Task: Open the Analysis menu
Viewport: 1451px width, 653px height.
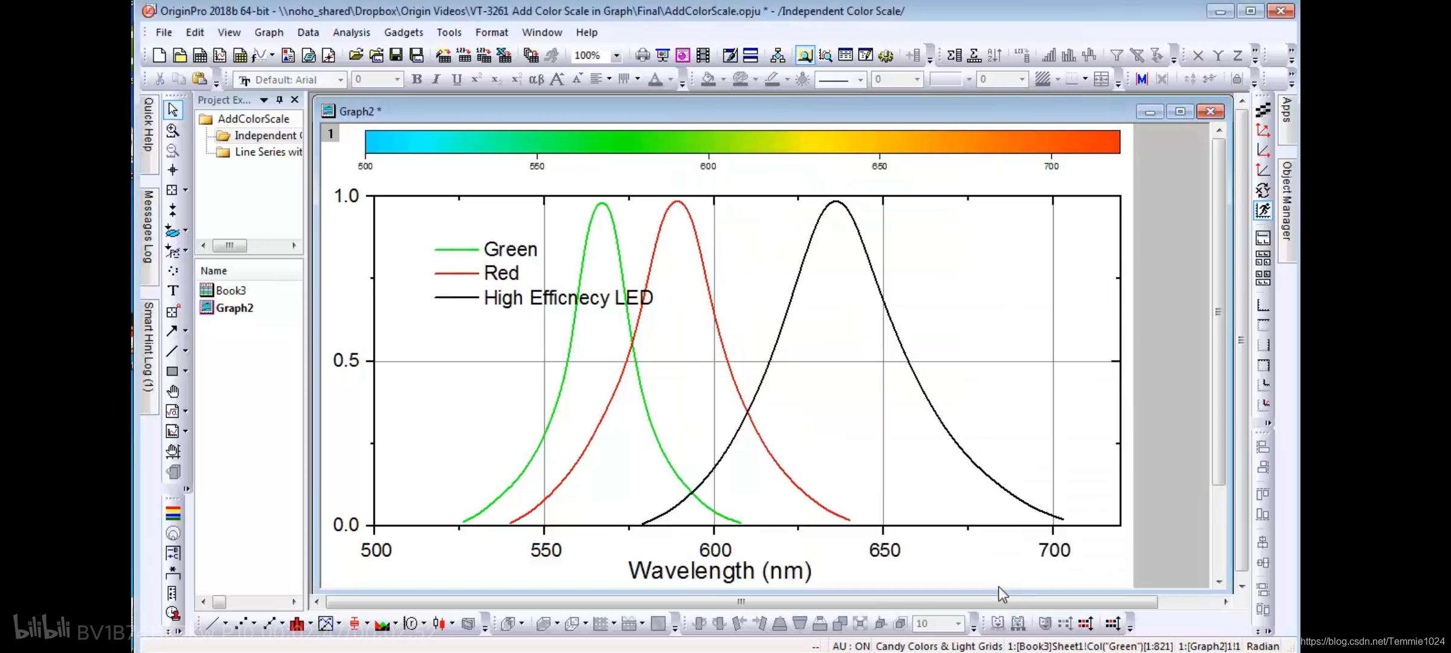Action: (x=351, y=33)
